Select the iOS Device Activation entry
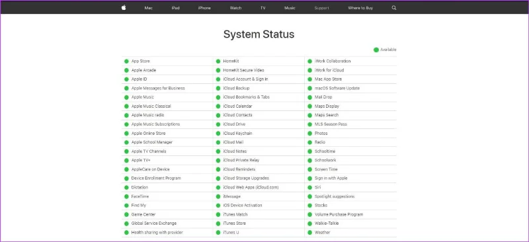The image size is (529, 242). tap(243, 205)
